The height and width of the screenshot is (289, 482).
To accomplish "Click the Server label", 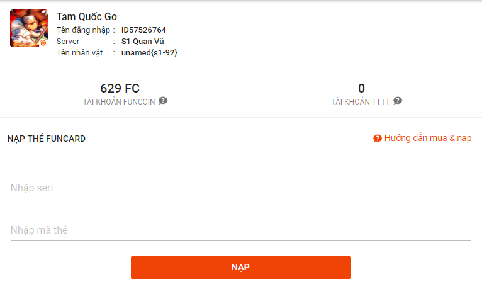I will 67,42.
